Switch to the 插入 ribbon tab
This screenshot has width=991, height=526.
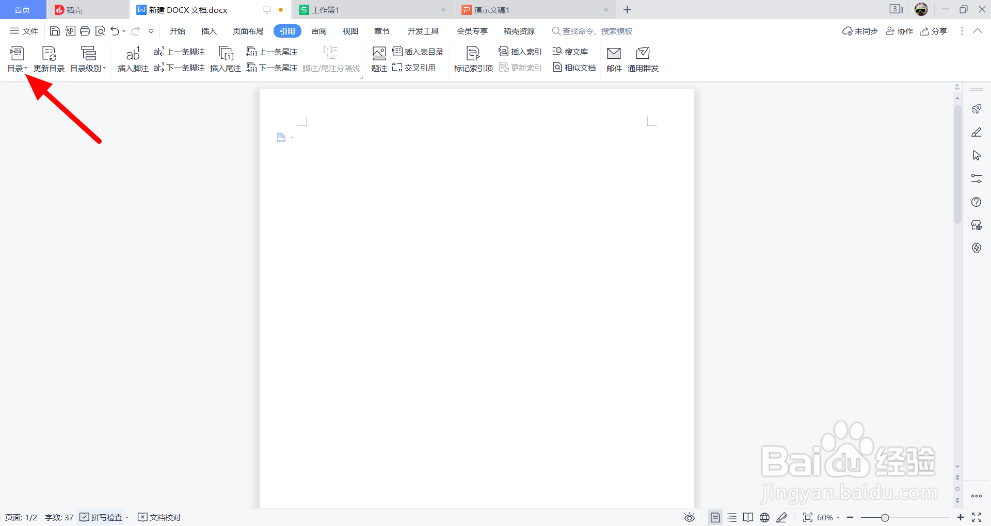[x=209, y=31]
